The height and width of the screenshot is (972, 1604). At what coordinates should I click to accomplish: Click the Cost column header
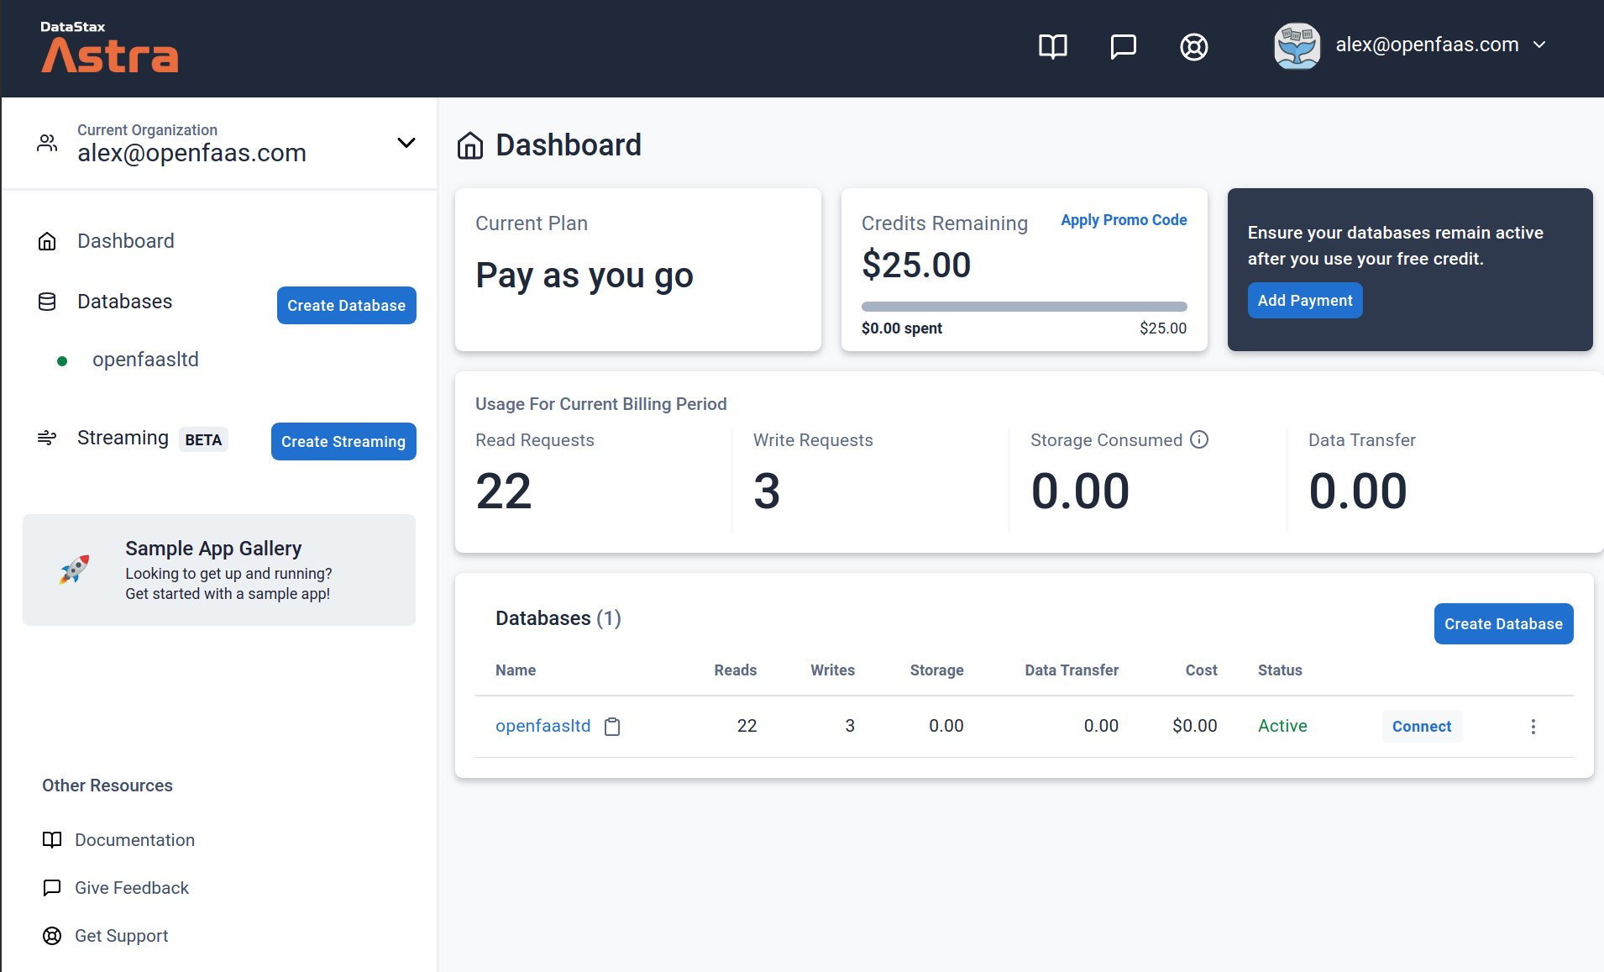click(x=1201, y=670)
